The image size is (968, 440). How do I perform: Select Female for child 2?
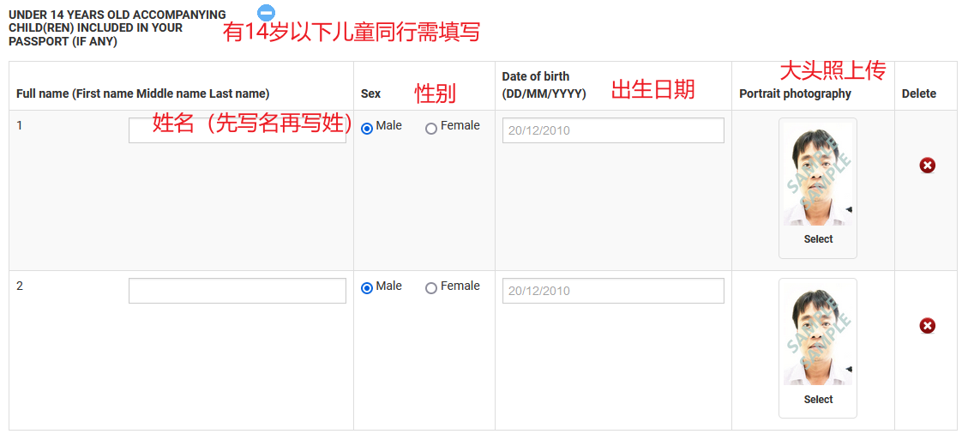[431, 288]
